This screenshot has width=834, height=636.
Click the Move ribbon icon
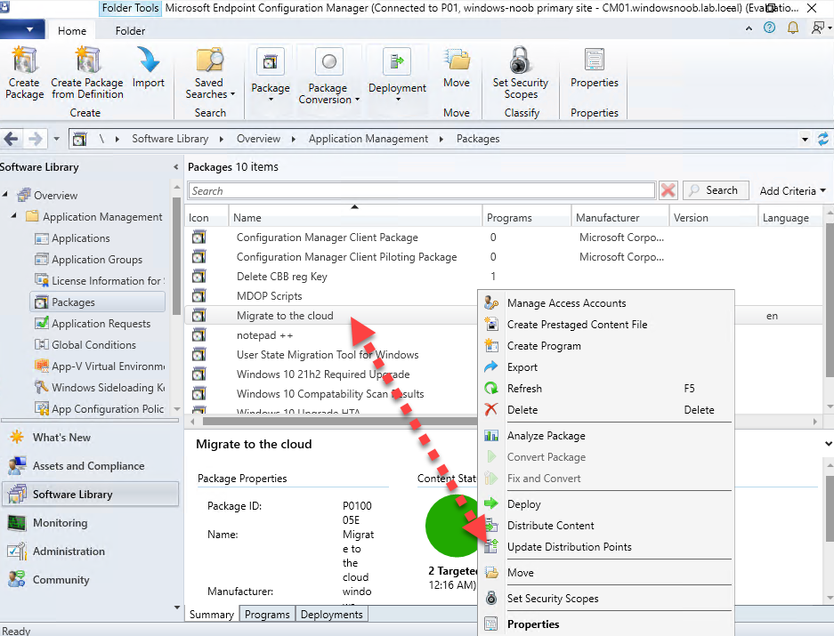pos(457,68)
